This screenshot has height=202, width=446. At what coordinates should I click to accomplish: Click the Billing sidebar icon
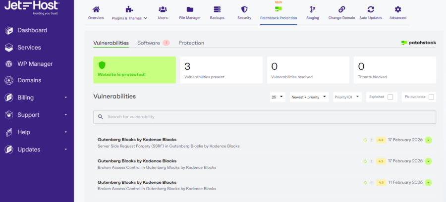9,98
